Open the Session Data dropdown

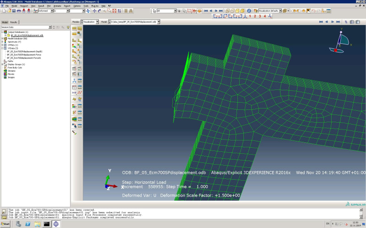click(x=50, y=27)
